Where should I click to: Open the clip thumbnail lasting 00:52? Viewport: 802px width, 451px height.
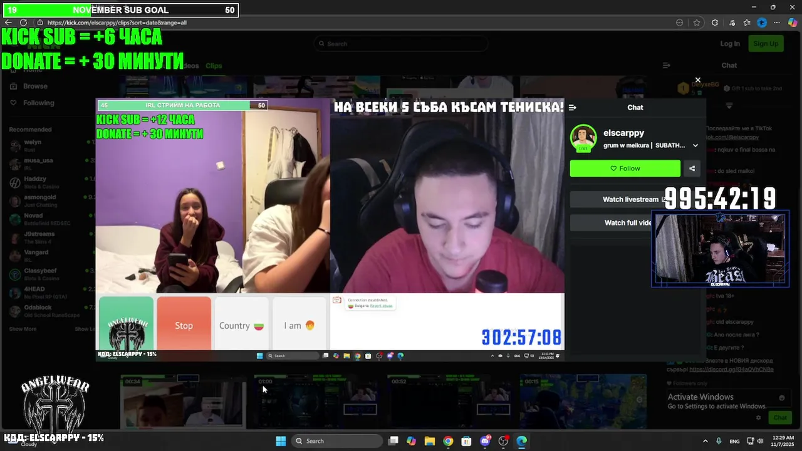449,401
